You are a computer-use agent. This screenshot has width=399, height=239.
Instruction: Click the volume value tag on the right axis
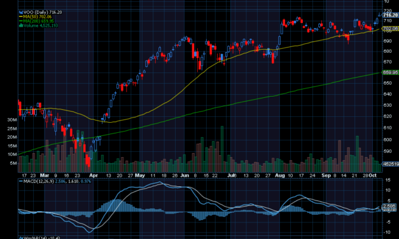click(391, 164)
